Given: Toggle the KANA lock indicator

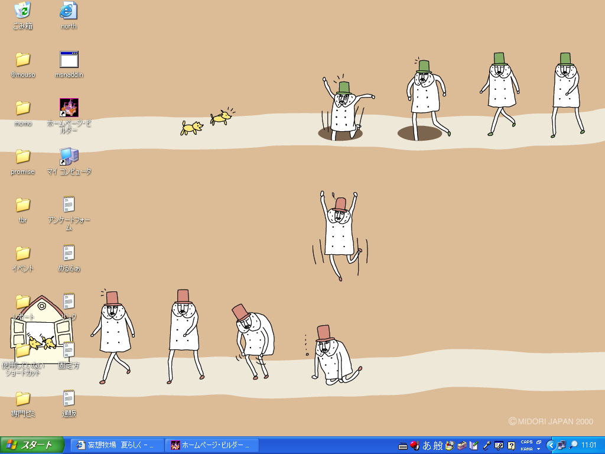Looking at the screenshot, I should coord(526,449).
